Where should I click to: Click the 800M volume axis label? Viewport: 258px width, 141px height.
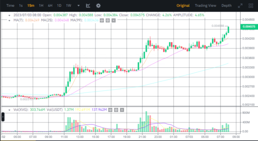(246, 113)
